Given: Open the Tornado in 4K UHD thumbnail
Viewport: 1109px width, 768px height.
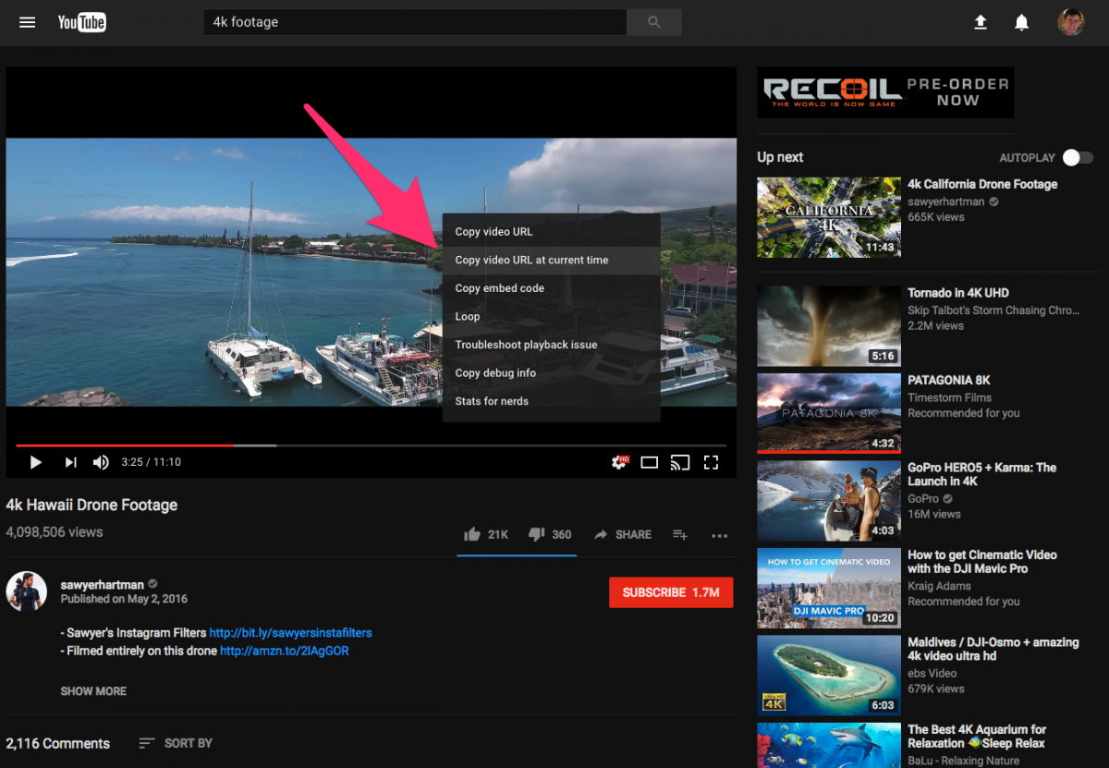Looking at the screenshot, I should point(828,325).
